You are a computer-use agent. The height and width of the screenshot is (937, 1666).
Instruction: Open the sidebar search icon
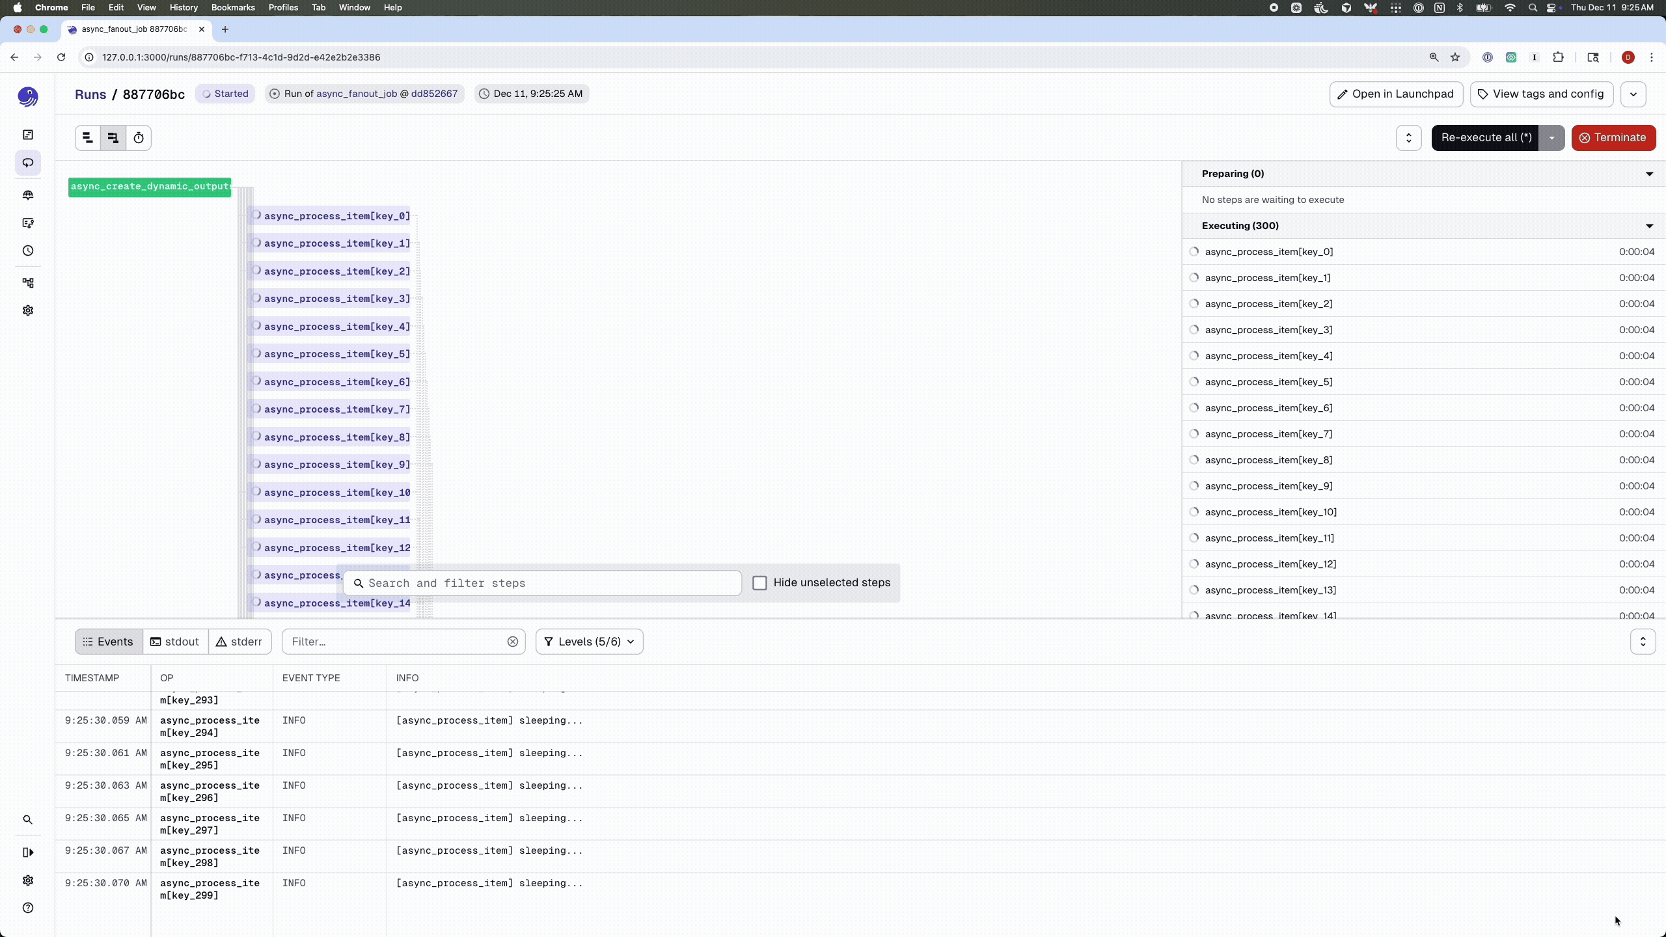tap(27, 820)
